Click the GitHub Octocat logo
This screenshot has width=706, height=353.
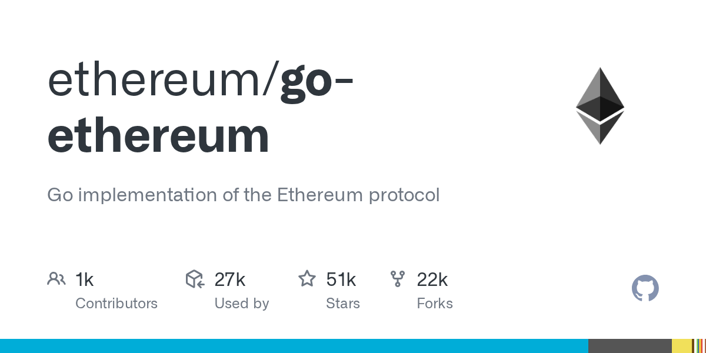point(645,289)
